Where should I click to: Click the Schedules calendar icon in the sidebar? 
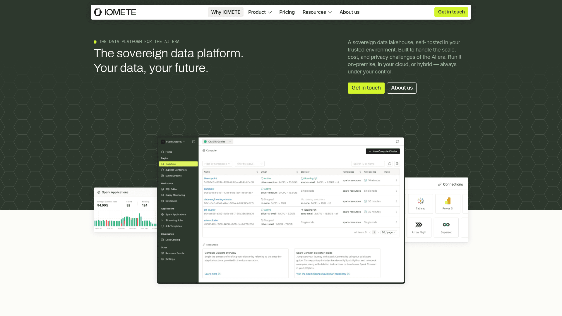tap(162, 201)
